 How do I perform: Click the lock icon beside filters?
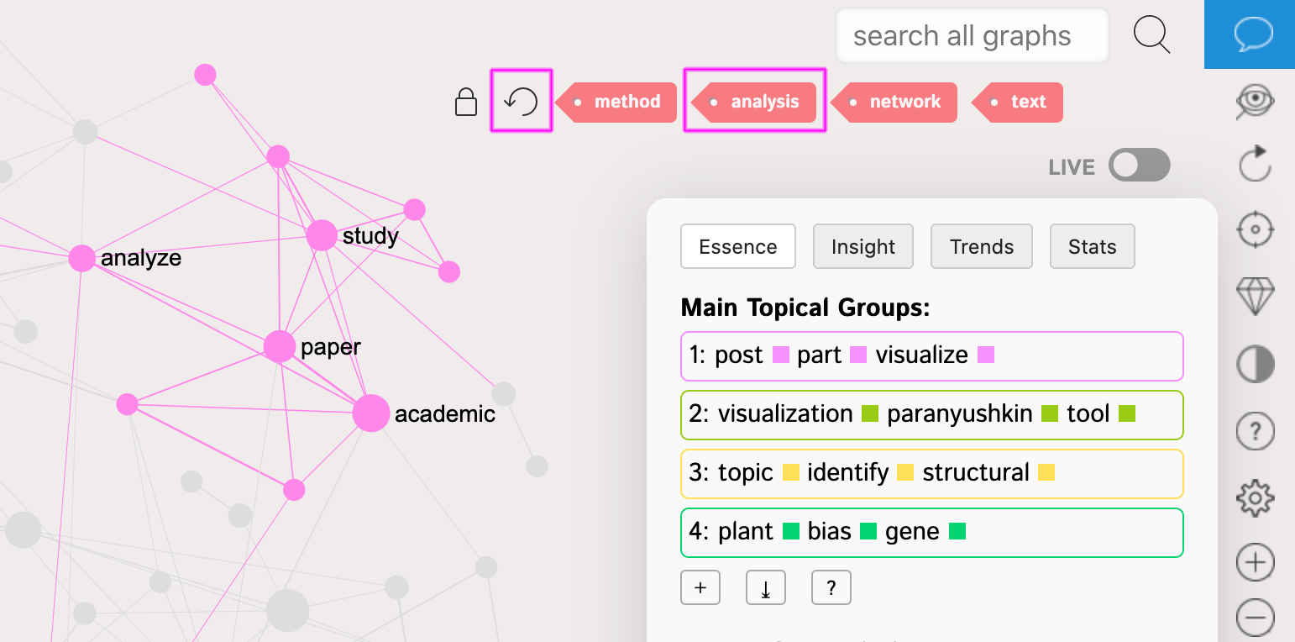pyautogui.click(x=465, y=102)
